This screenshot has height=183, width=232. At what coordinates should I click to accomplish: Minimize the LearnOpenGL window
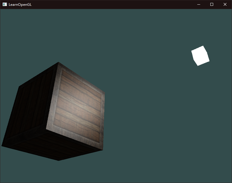click(199, 4)
